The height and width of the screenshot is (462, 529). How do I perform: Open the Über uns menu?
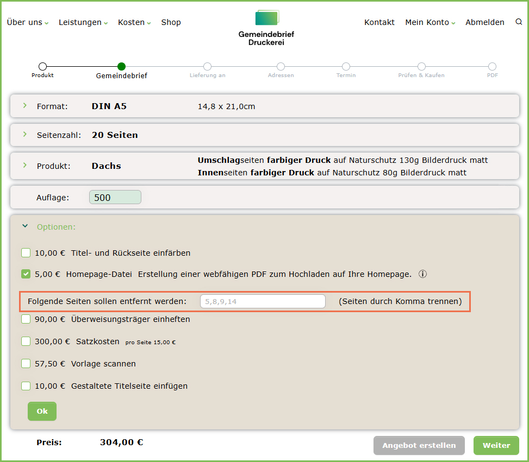coord(27,22)
